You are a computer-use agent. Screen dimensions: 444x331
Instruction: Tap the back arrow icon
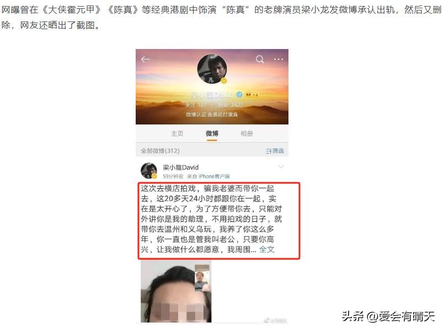tap(145, 59)
